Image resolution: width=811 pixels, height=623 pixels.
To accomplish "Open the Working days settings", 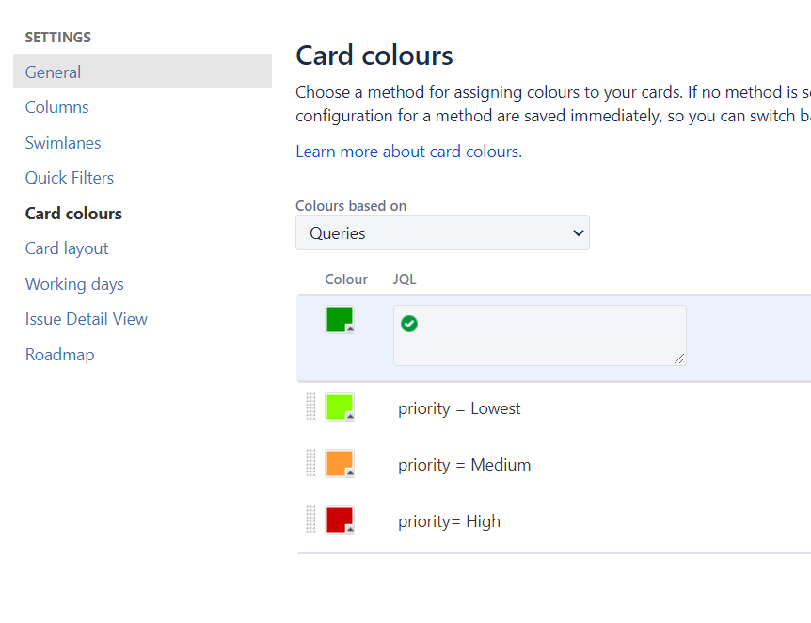I will [74, 283].
